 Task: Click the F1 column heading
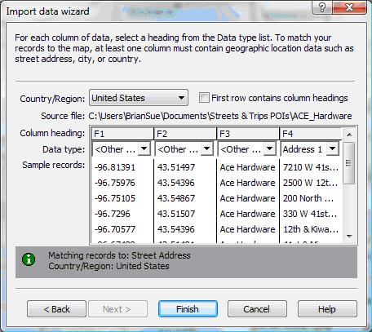(x=122, y=134)
